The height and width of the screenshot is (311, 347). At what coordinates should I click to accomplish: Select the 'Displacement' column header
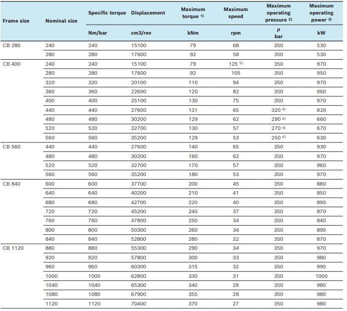coord(148,13)
